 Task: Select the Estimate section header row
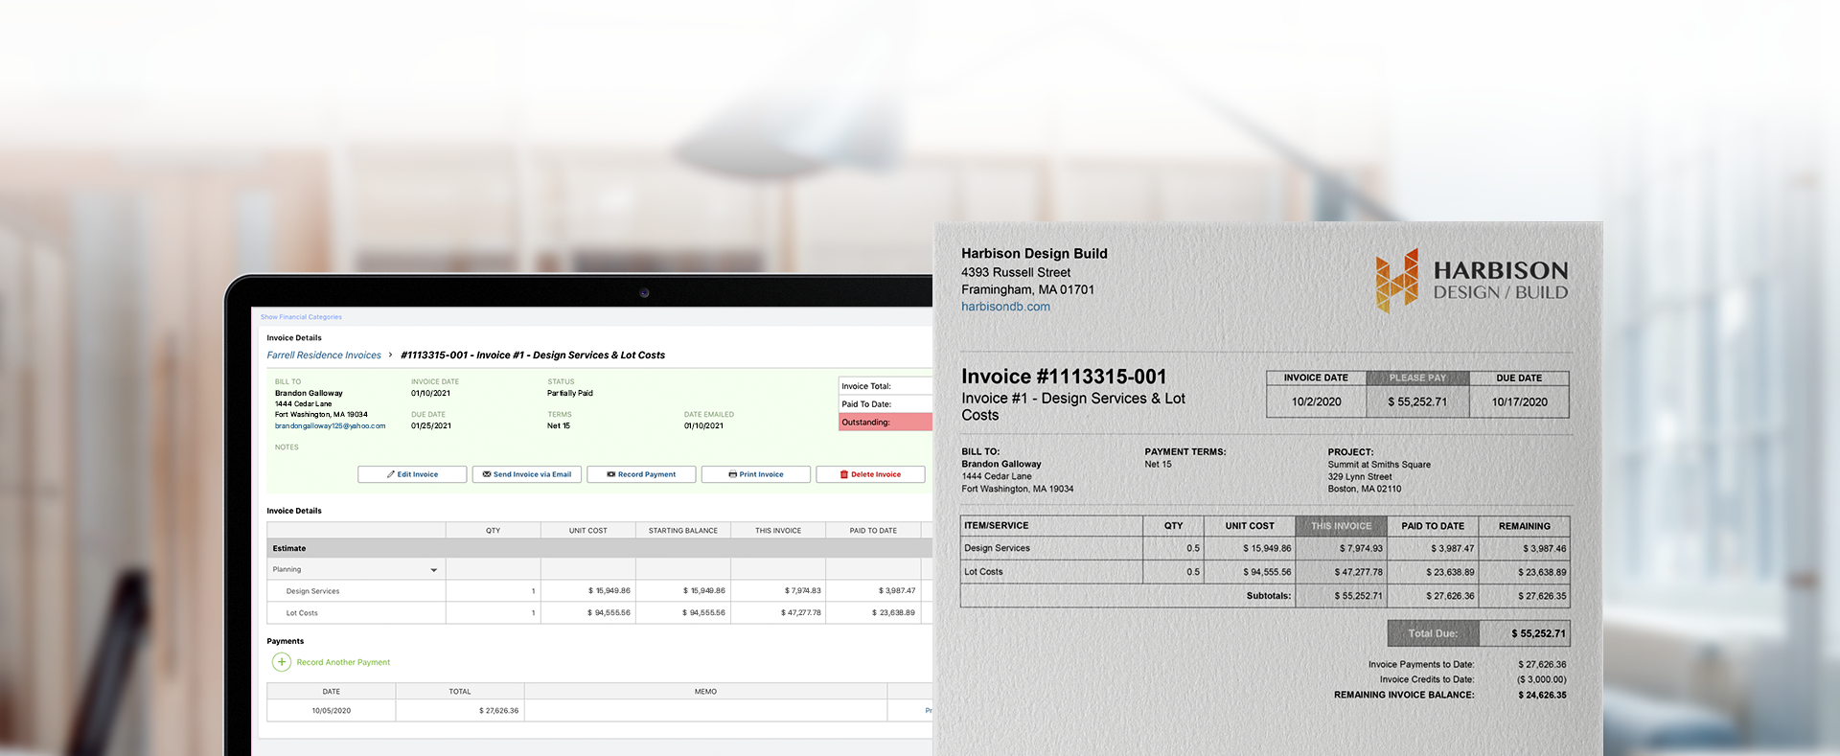coord(599,548)
